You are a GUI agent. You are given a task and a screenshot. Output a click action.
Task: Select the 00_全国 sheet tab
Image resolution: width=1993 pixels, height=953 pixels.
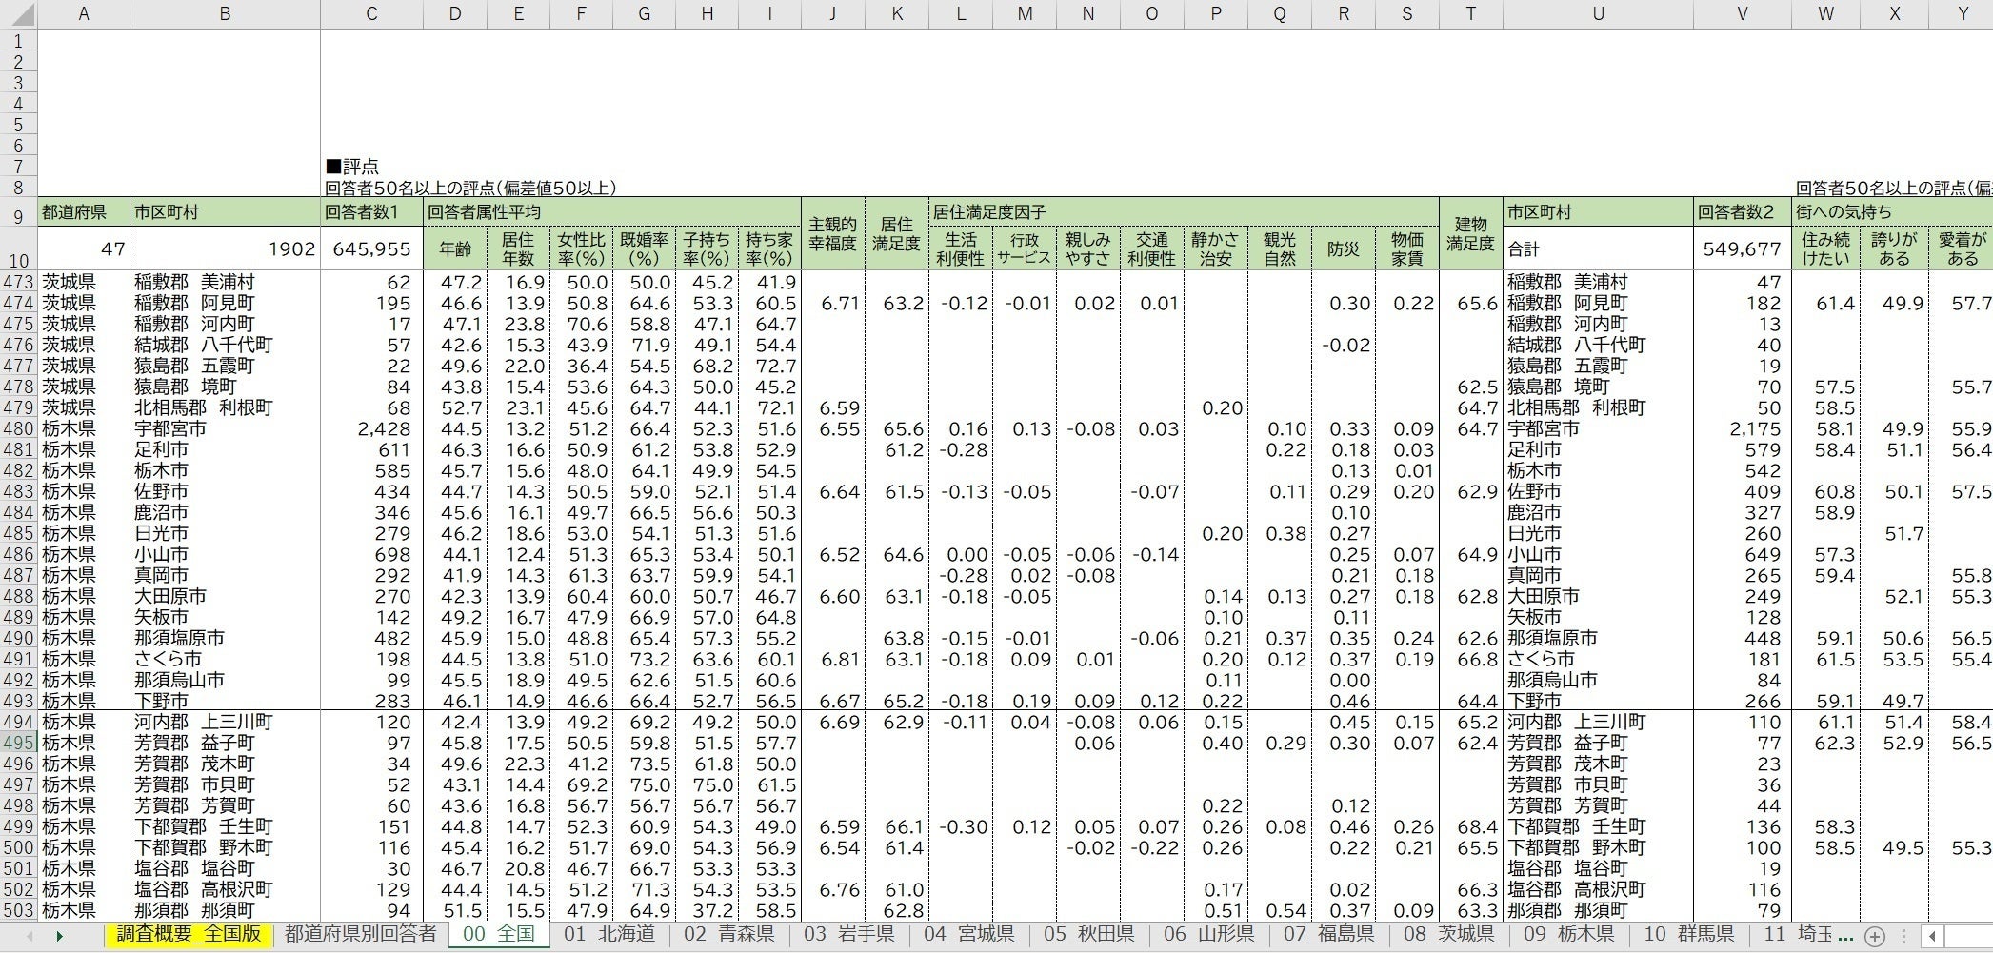(x=498, y=934)
